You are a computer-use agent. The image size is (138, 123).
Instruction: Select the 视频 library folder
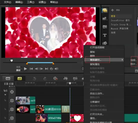tap(113, 33)
